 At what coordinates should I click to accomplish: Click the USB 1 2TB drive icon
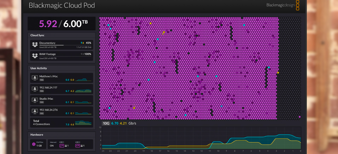coord(62,146)
